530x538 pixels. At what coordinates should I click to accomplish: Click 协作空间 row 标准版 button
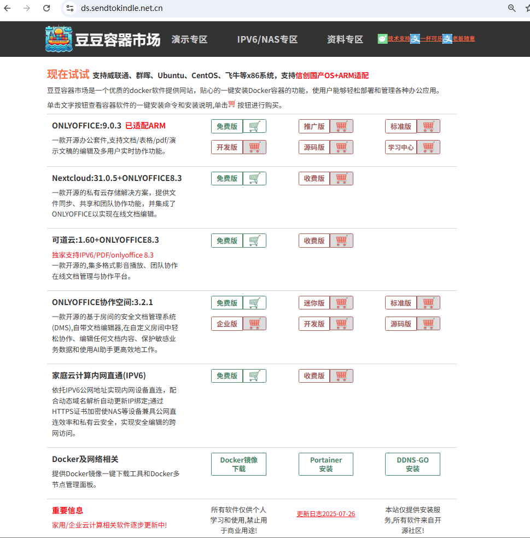400,303
